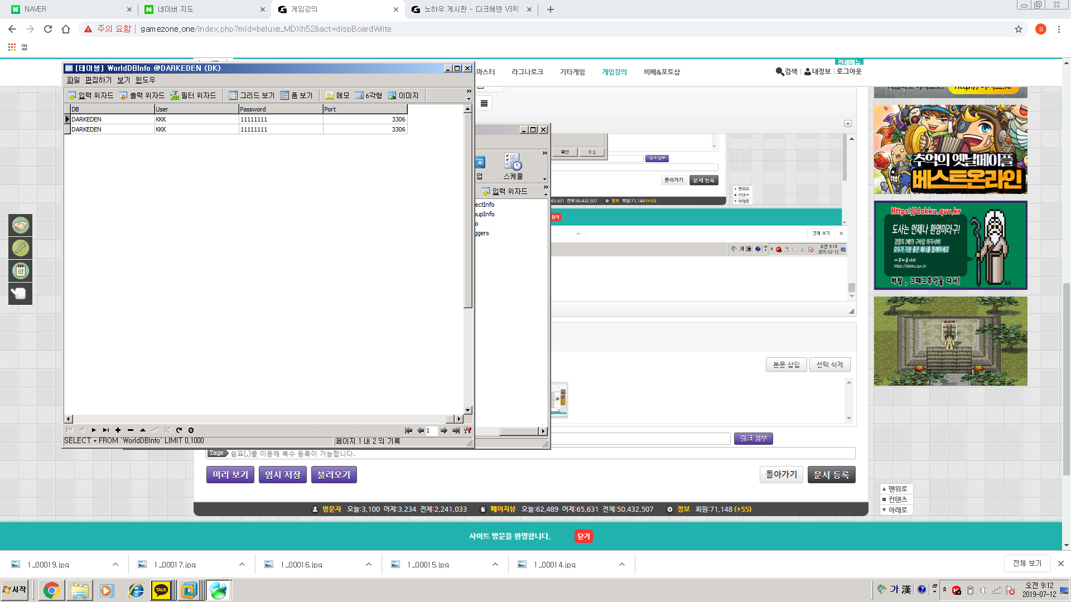The image size is (1071, 602).
Task: Open record limit settings tools icon
Action: 467,430
